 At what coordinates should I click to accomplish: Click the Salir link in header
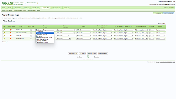click(174, 2)
